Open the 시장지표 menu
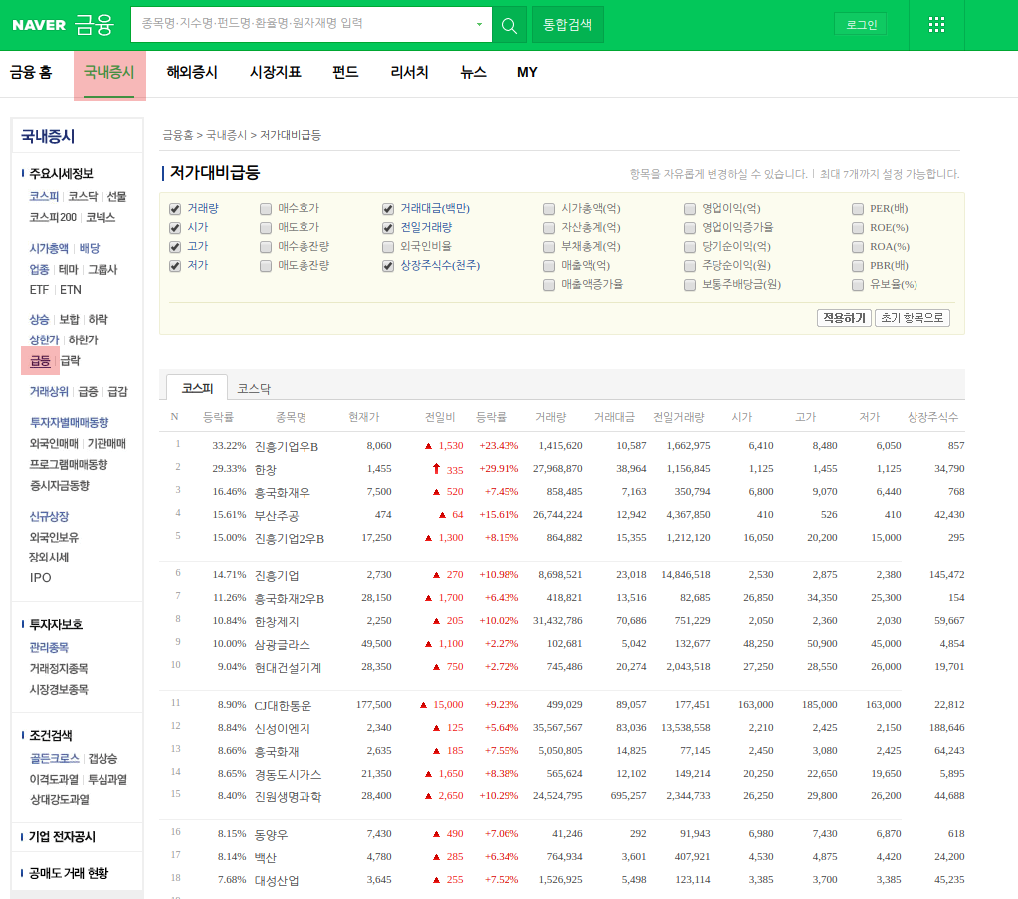This screenshot has width=1018, height=899. 276,72
